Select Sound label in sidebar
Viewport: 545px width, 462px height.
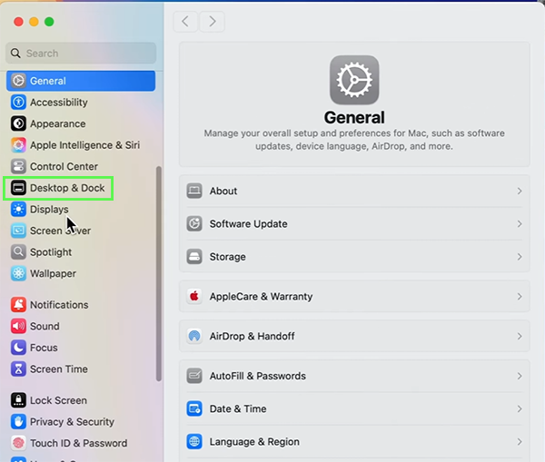45,326
